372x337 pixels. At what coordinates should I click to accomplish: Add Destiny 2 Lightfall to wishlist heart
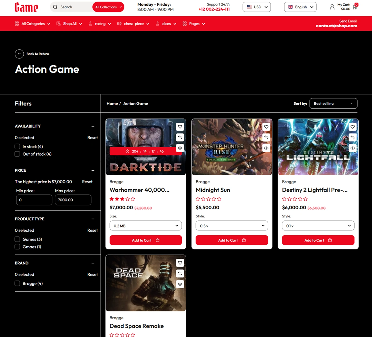(x=352, y=127)
